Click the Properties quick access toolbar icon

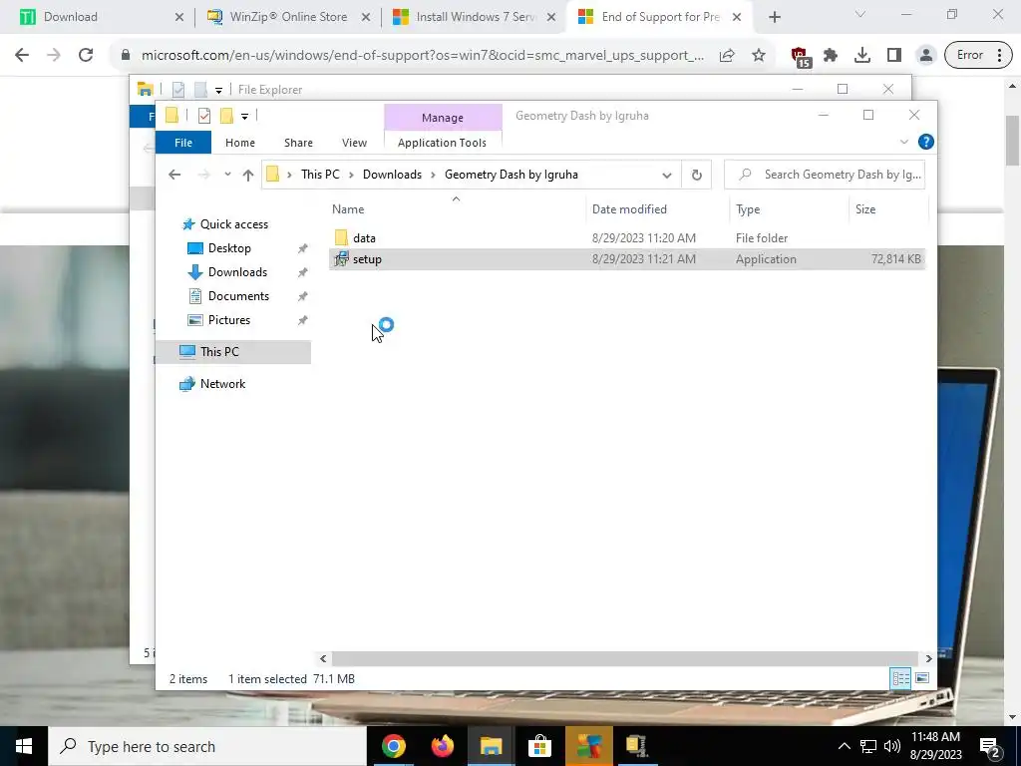pos(204,116)
